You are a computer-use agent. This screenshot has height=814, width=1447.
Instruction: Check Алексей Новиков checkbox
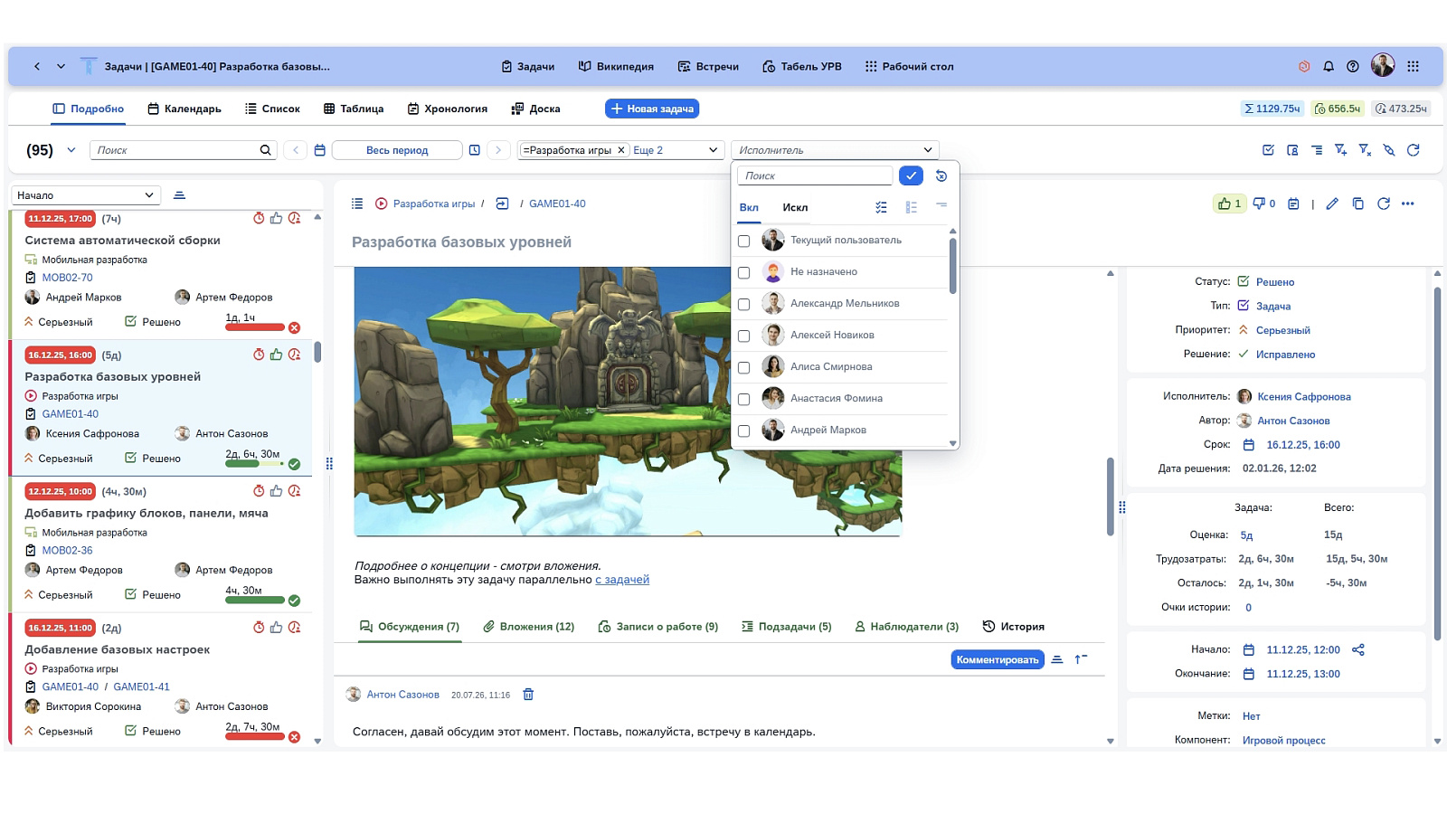click(743, 336)
